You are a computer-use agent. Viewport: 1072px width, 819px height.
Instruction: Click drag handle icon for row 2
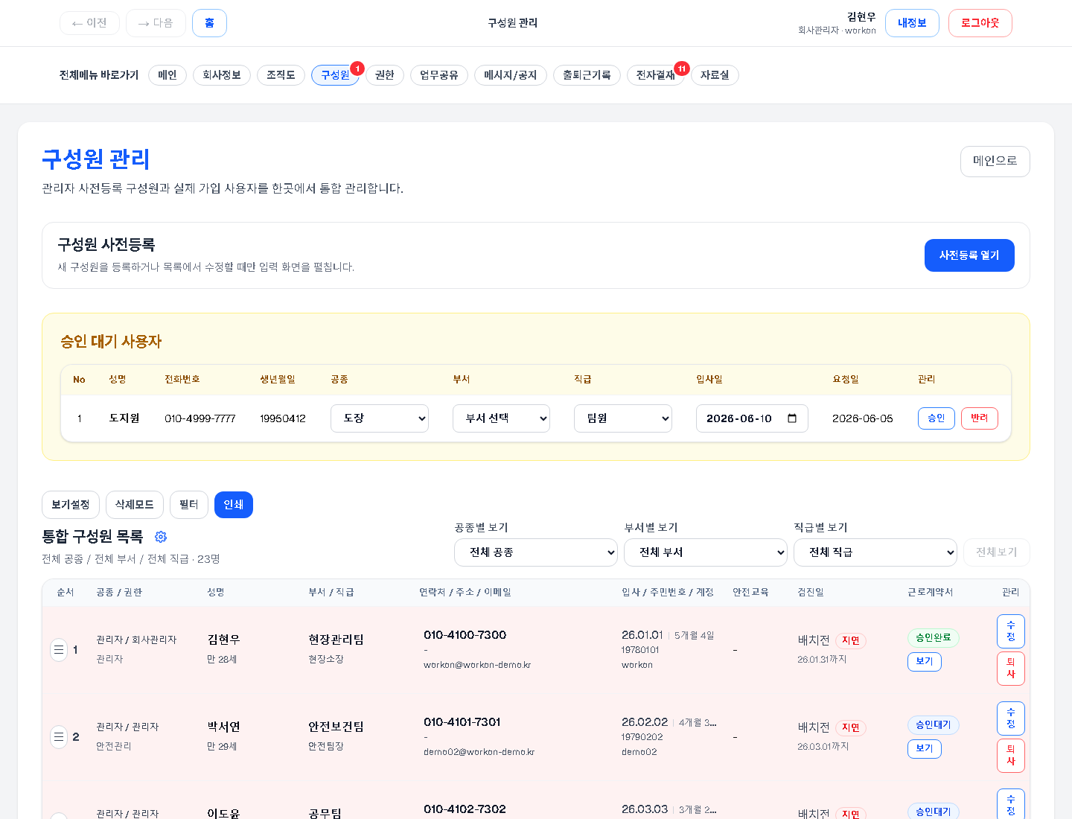tap(59, 737)
